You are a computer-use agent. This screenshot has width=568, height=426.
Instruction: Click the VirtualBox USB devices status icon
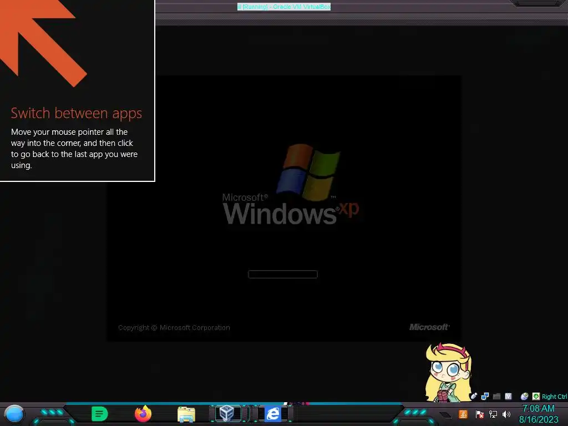tap(474, 396)
